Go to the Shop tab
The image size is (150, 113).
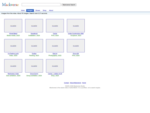coord(44,10)
